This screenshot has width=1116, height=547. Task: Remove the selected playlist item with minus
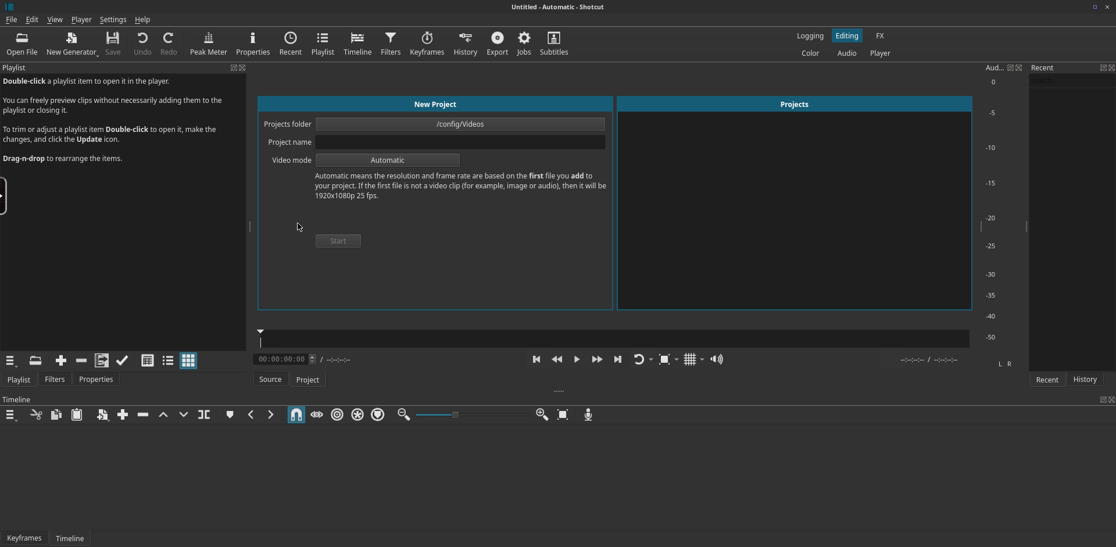tap(81, 361)
